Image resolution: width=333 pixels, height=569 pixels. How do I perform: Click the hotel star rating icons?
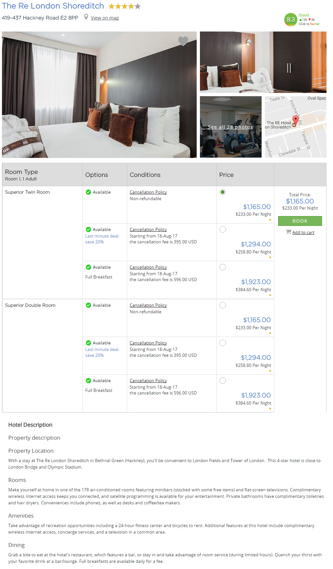pyautogui.click(x=125, y=6)
